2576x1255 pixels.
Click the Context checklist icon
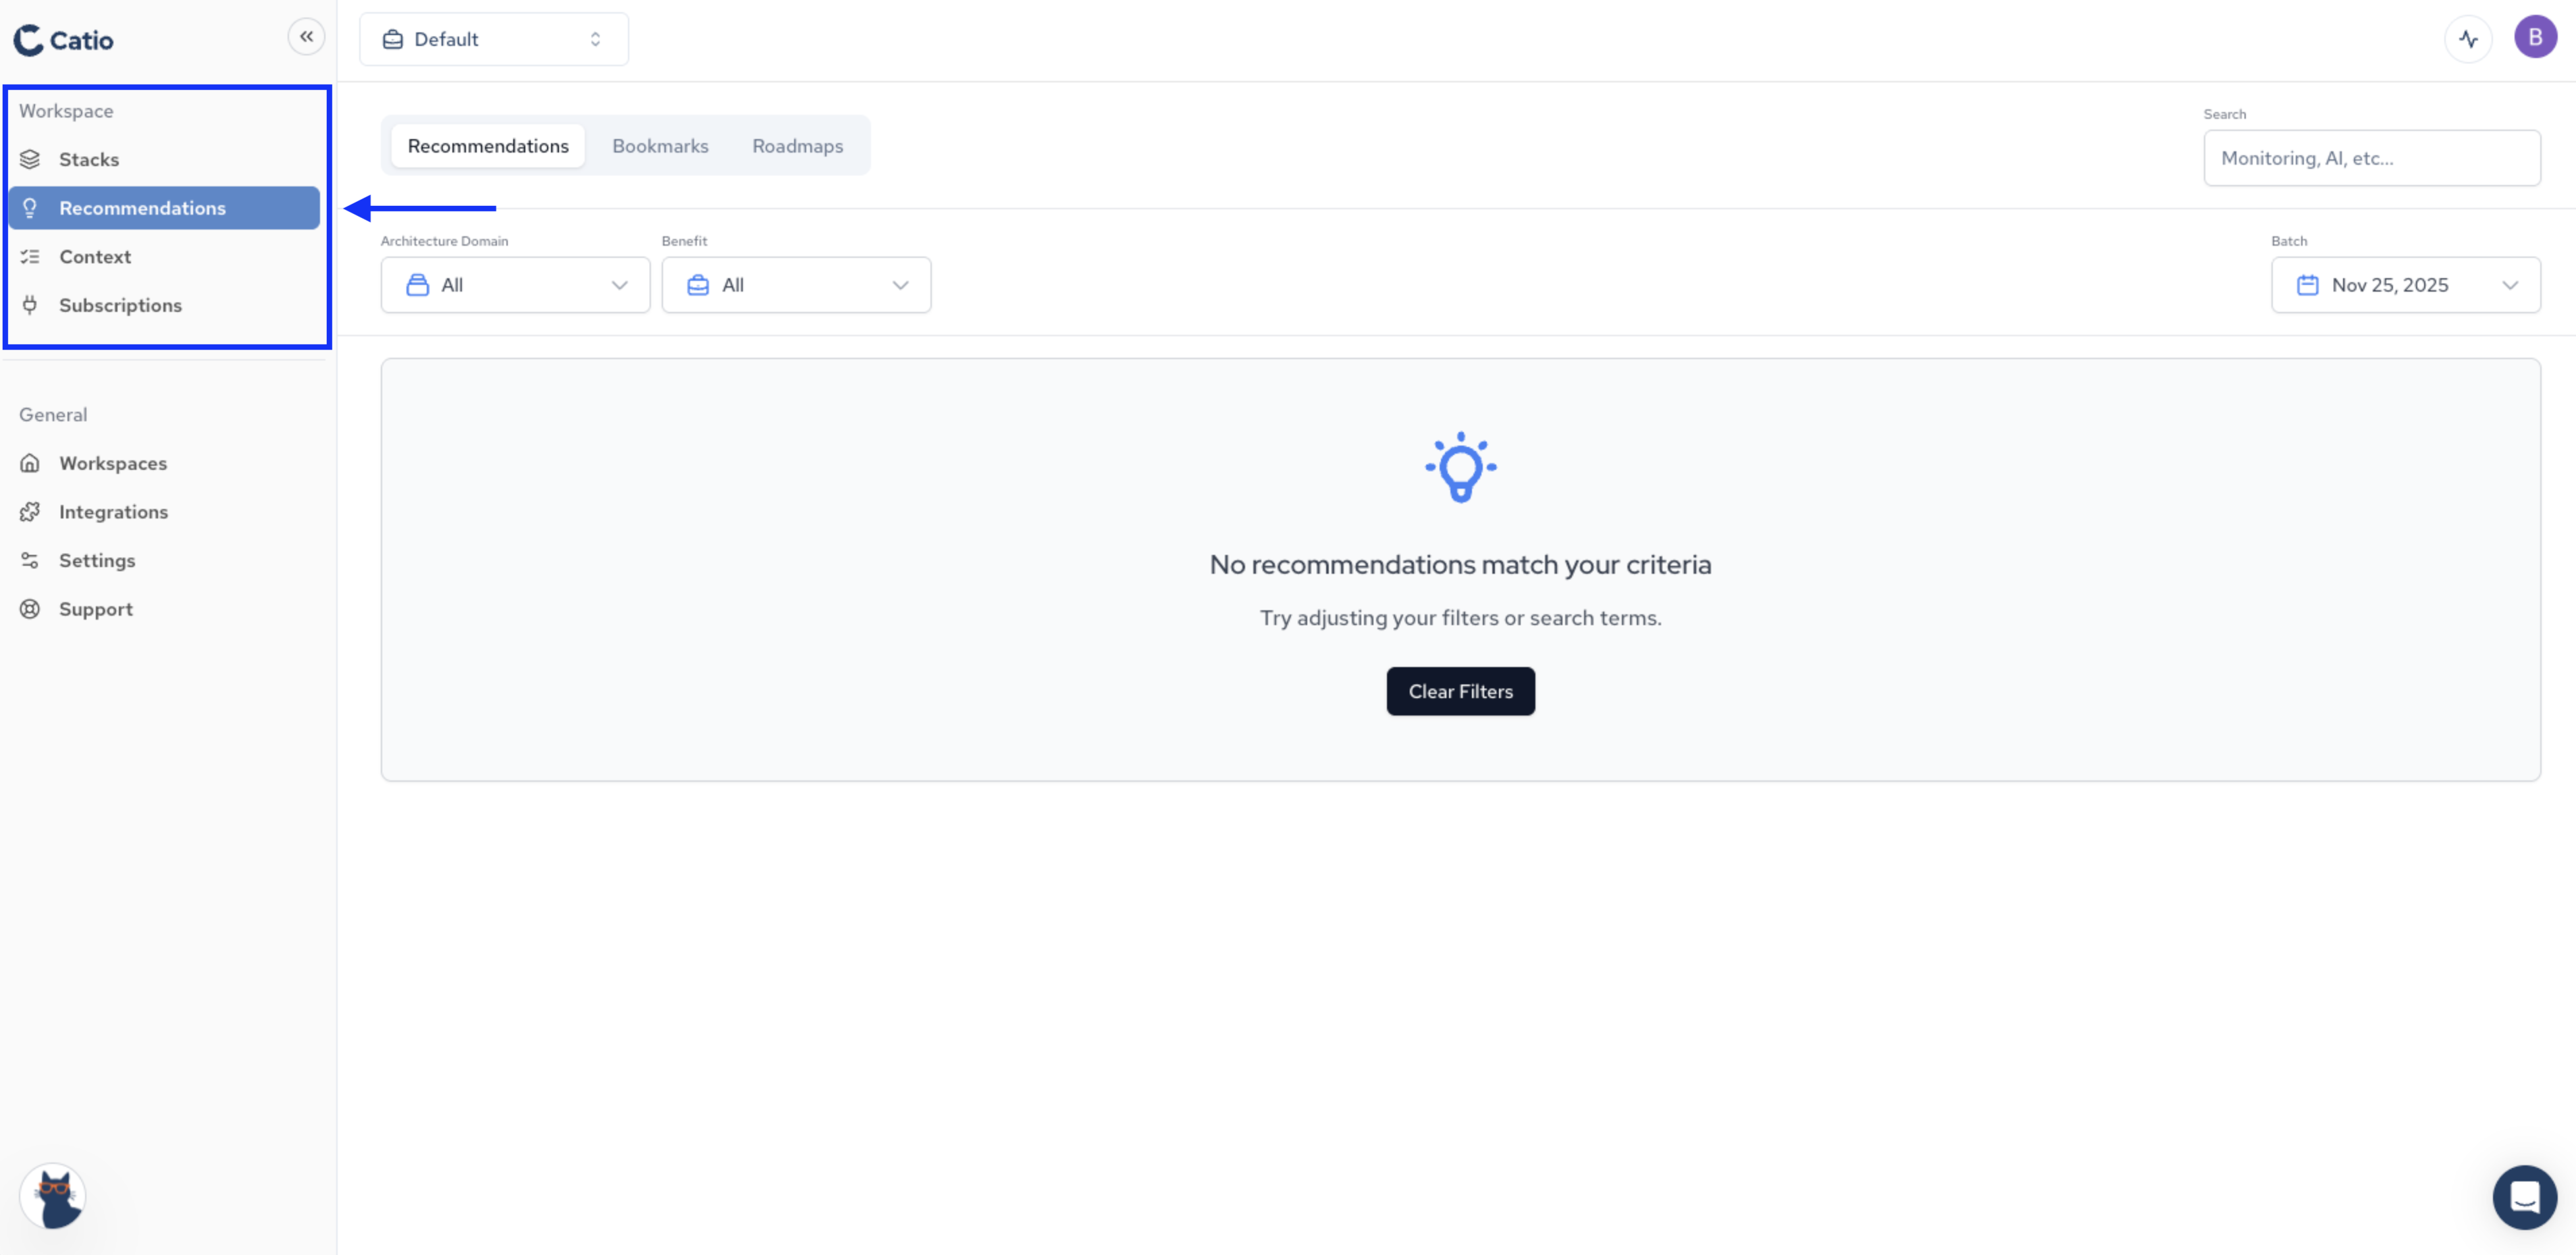[x=30, y=256]
